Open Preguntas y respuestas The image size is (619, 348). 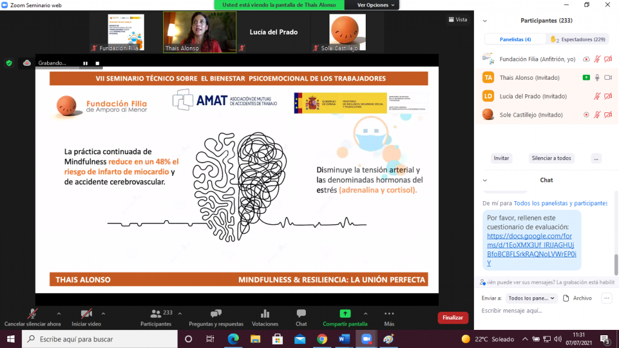pos(216,318)
